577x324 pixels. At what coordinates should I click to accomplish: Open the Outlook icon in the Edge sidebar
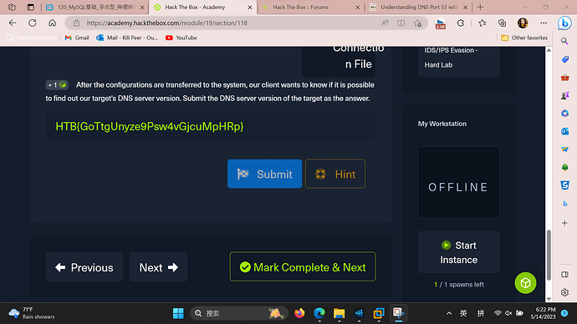(x=564, y=131)
